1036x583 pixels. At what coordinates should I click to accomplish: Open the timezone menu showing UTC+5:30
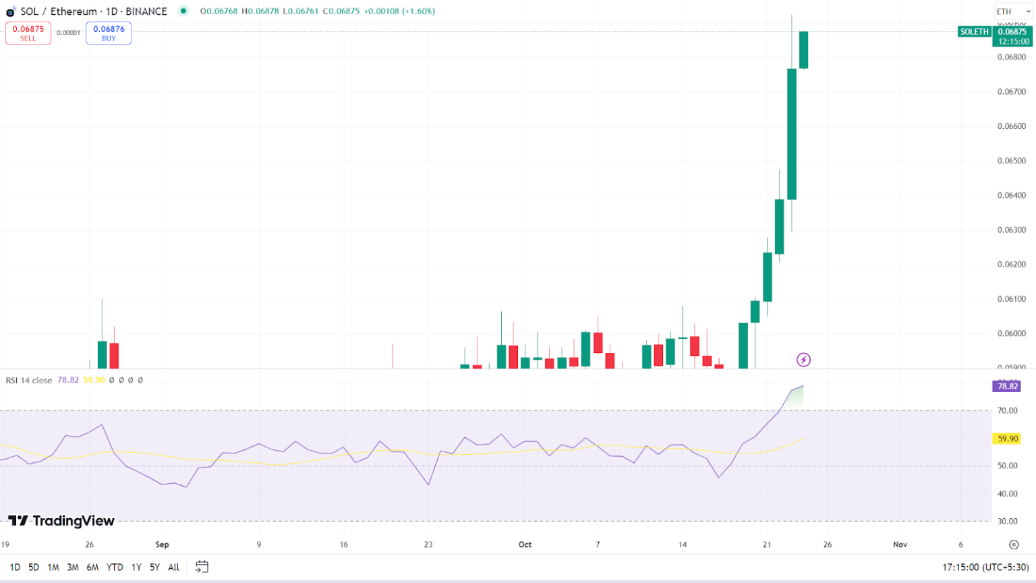click(985, 567)
